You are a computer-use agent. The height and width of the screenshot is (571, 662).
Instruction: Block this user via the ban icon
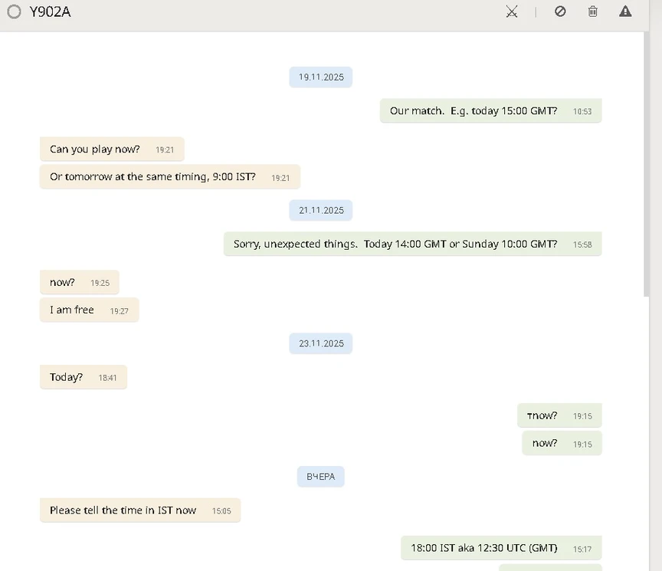pos(560,11)
